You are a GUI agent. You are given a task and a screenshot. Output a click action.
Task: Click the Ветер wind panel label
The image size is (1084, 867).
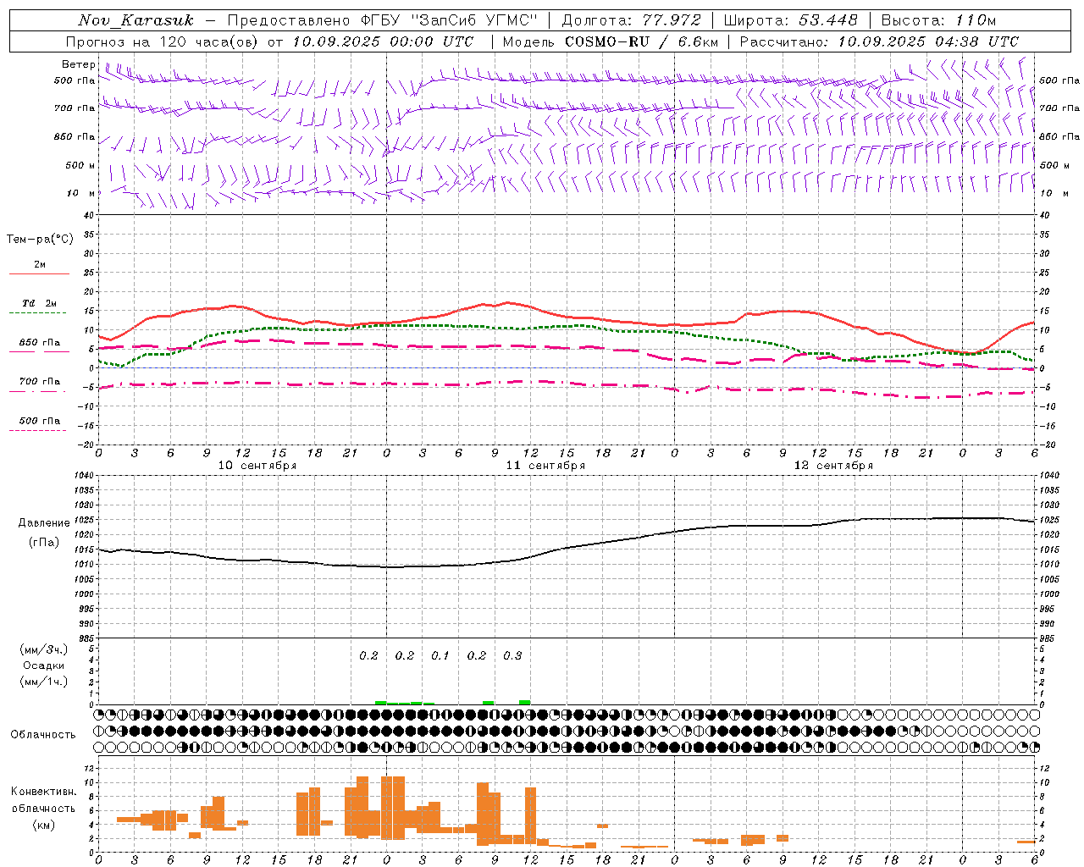coord(79,64)
